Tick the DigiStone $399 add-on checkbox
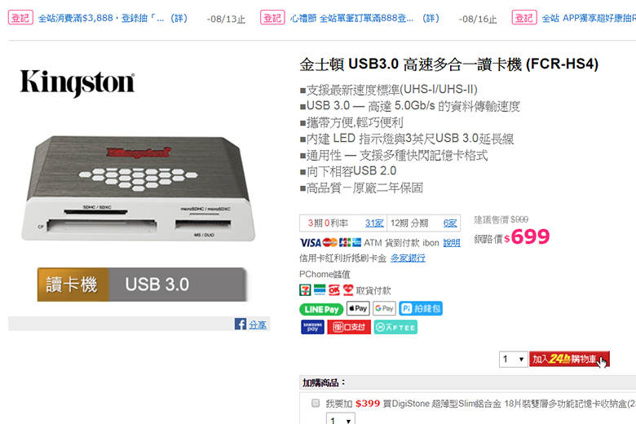 pos(316,403)
